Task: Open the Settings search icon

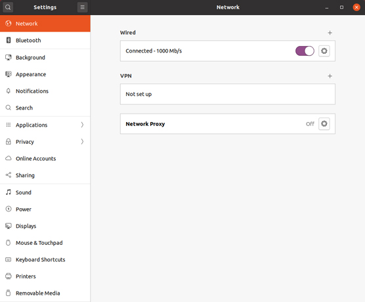Action: (8, 7)
